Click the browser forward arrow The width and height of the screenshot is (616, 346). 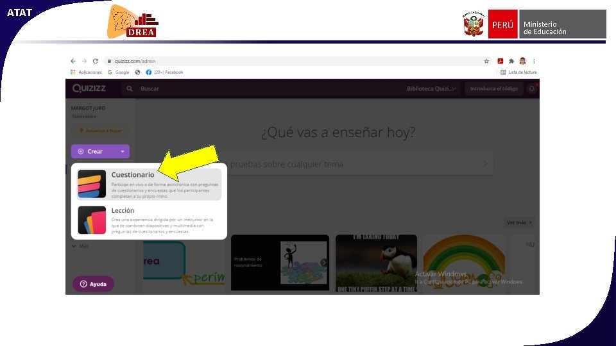click(x=84, y=62)
